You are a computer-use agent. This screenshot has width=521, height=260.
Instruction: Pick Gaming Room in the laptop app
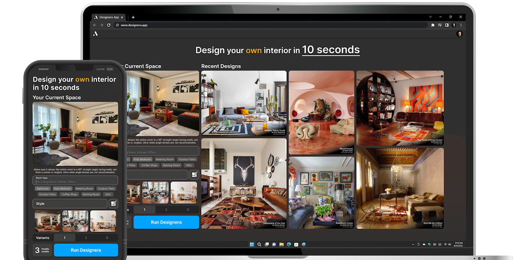(x=170, y=165)
